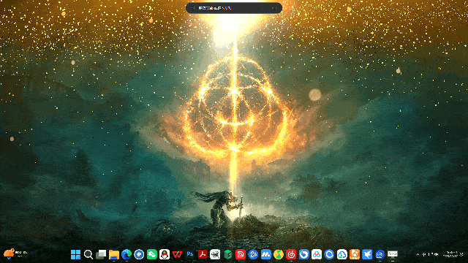This screenshot has height=263, width=468.
Task: Open Task View on the taskbar
Action: click(101, 254)
